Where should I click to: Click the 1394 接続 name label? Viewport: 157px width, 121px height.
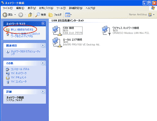tap(68, 28)
